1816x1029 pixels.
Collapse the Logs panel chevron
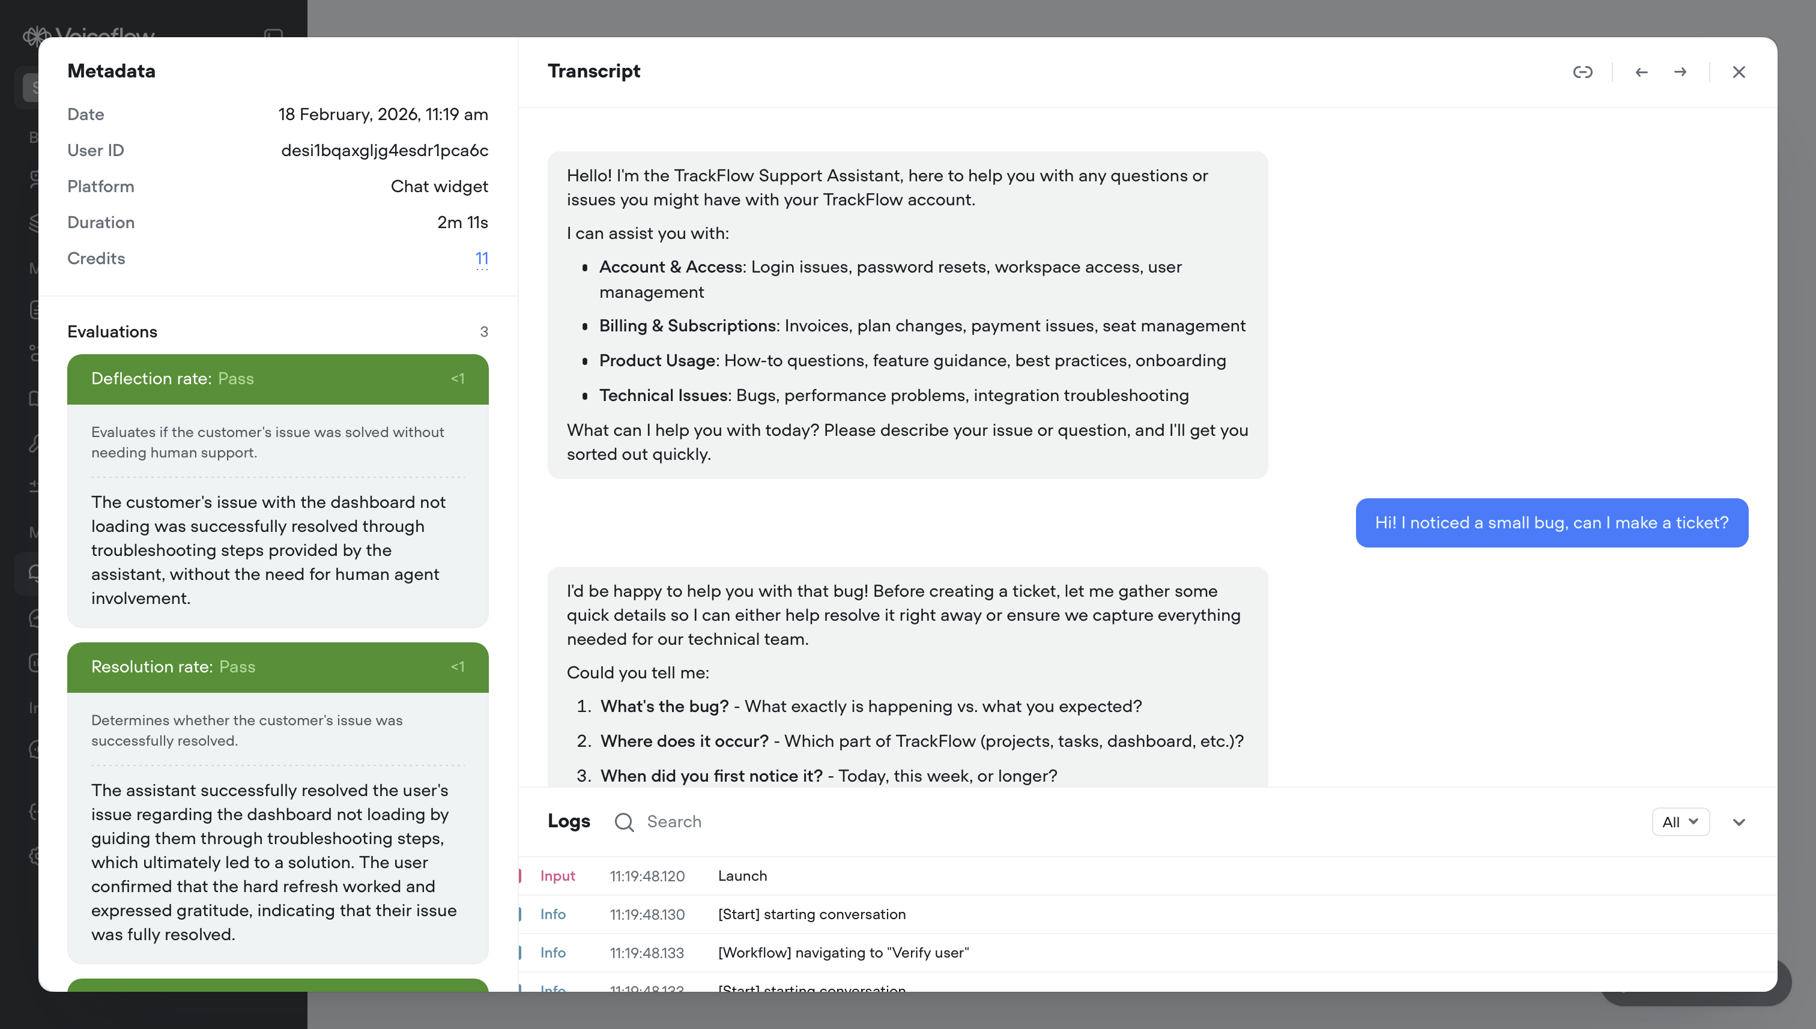1739,822
